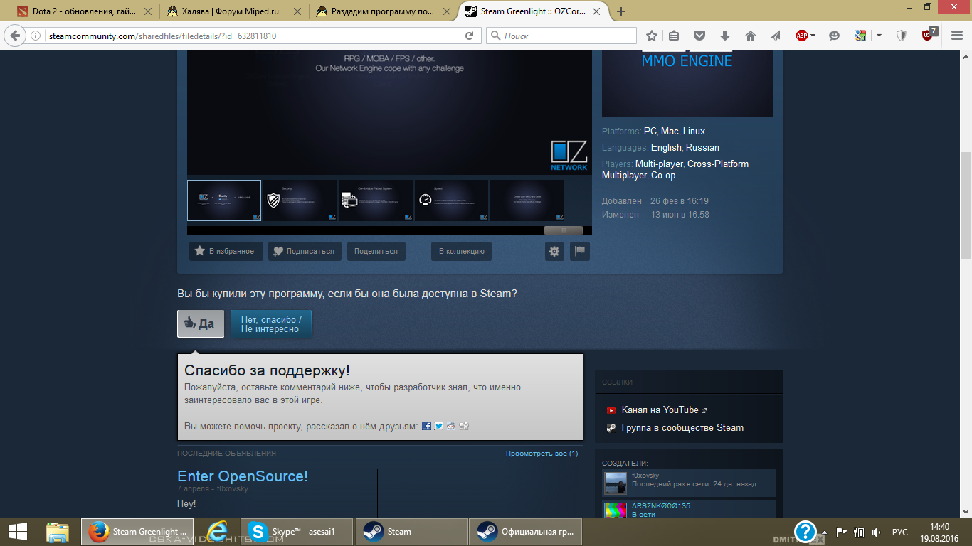
Task: Click the Russian language tag
Action: pos(702,148)
